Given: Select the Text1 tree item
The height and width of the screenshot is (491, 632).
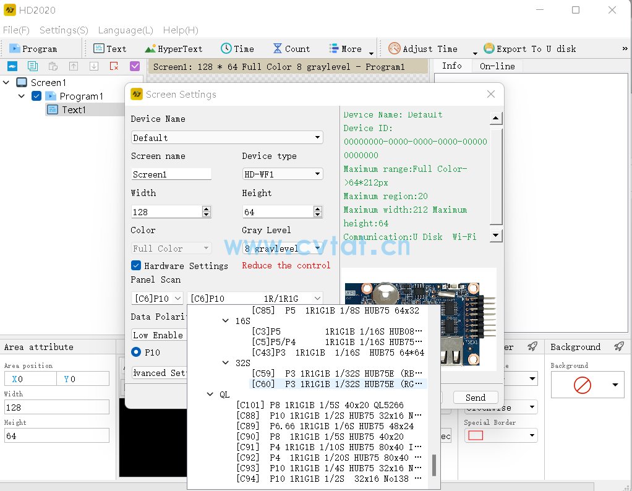Looking at the screenshot, I should pos(73,109).
